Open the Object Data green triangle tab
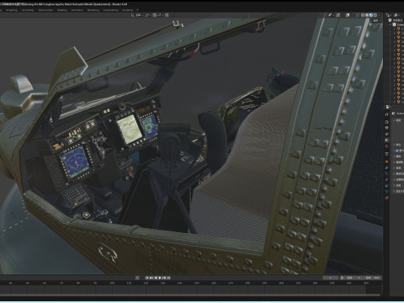 pyautogui.click(x=386, y=192)
